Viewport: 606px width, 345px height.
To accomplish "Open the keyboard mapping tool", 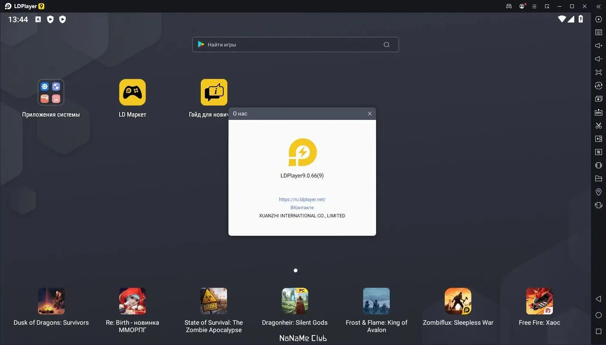I will tap(599, 32).
